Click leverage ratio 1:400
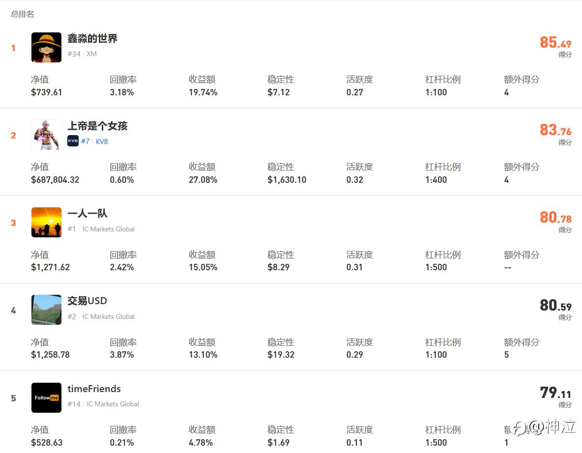The height and width of the screenshot is (453, 582). pos(436,180)
